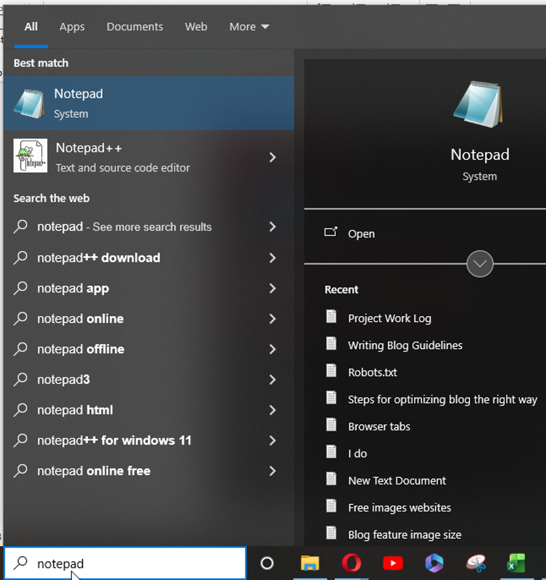Launch the Notepad best match result

[x=149, y=103]
